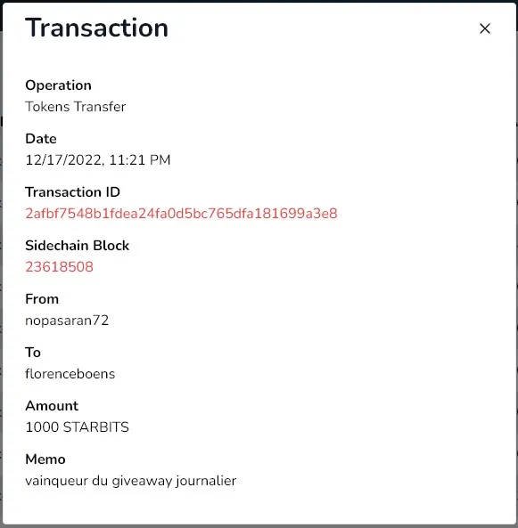Click the Tokens Transfer operation value

click(x=76, y=107)
